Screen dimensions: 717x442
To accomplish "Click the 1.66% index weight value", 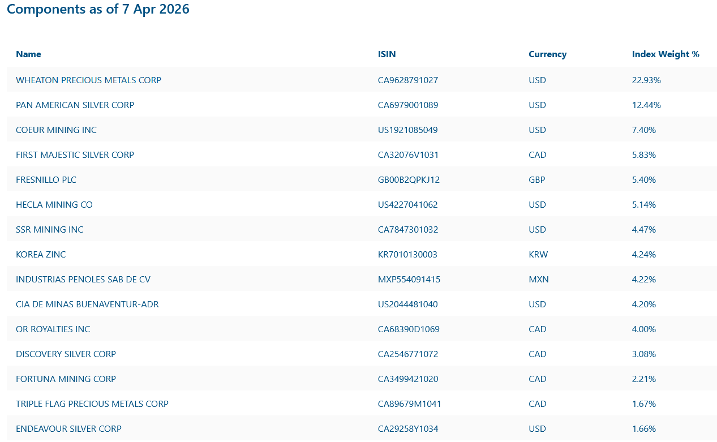I will [644, 429].
